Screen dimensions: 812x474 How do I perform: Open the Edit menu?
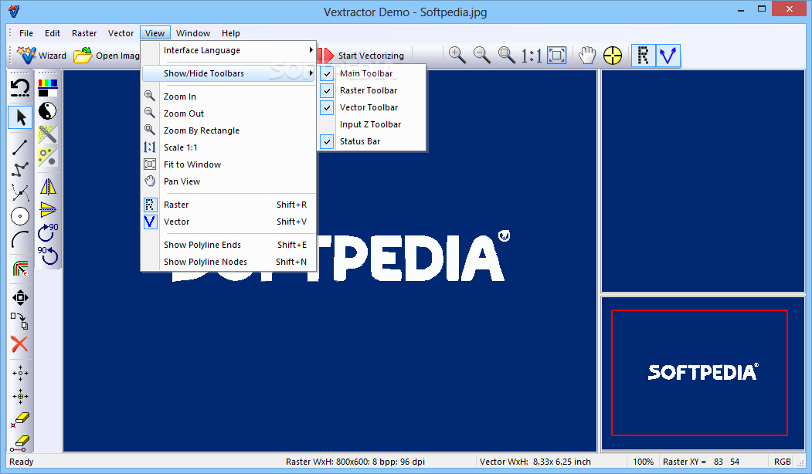[53, 33]
